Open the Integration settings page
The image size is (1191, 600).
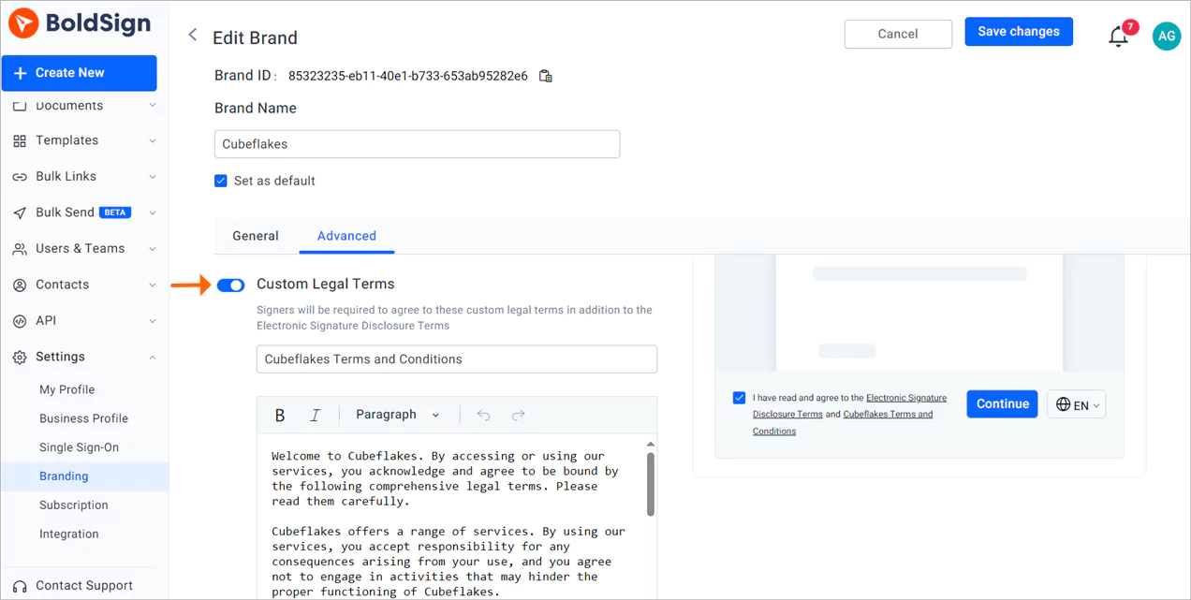[x=68, y=534]
